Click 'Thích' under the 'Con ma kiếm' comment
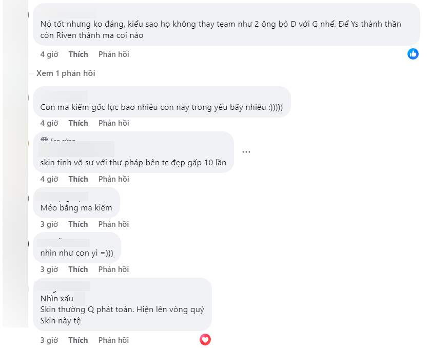Viewport: 429px width, 348px height. point(78,123)
